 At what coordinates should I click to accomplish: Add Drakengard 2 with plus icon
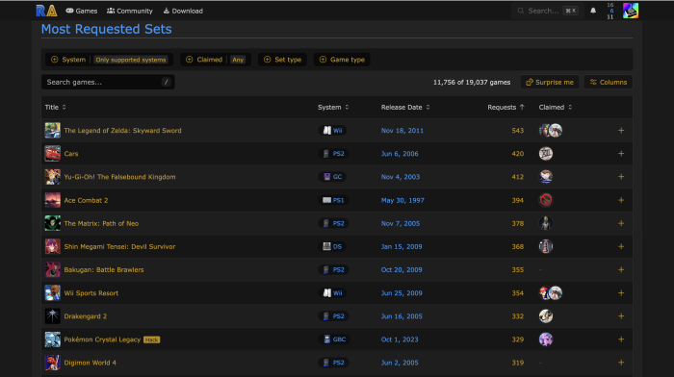pos(621,316)
